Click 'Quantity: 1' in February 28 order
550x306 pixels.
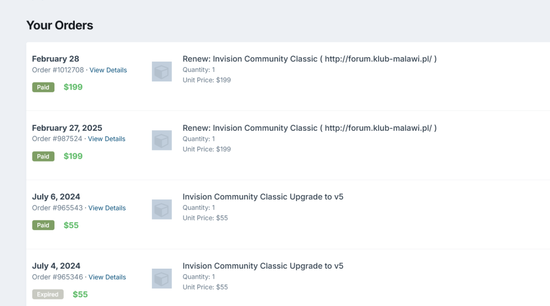point(199,70)
